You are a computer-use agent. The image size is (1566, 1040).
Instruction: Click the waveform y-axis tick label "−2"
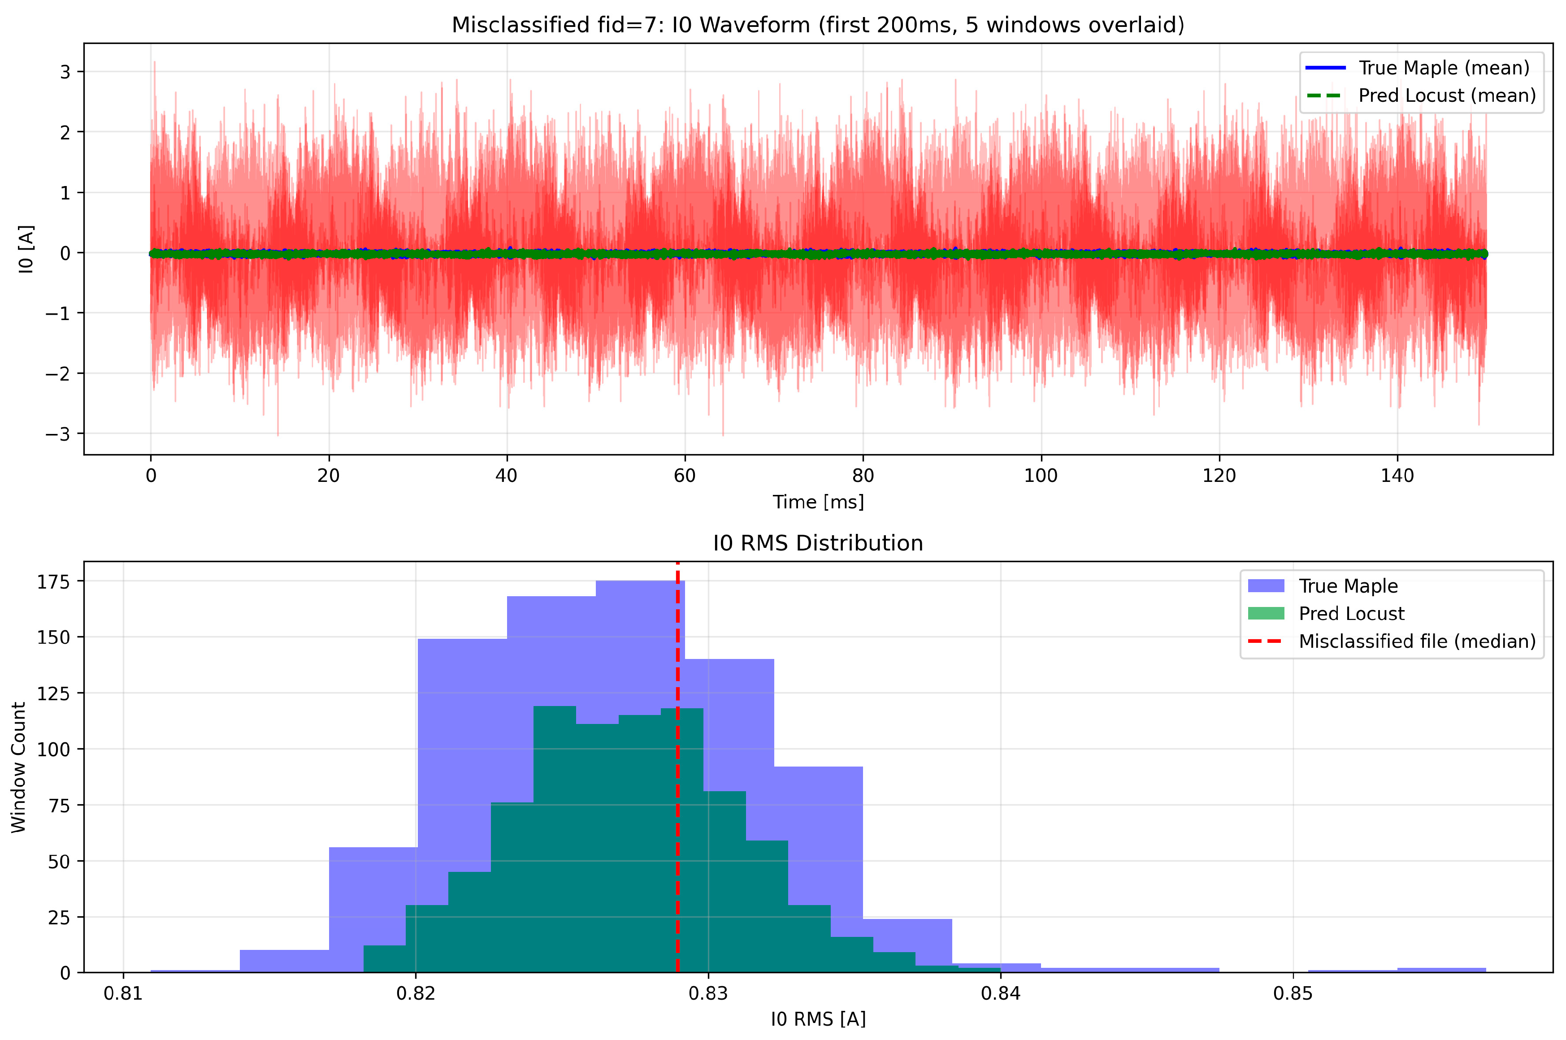pos(58,373)
